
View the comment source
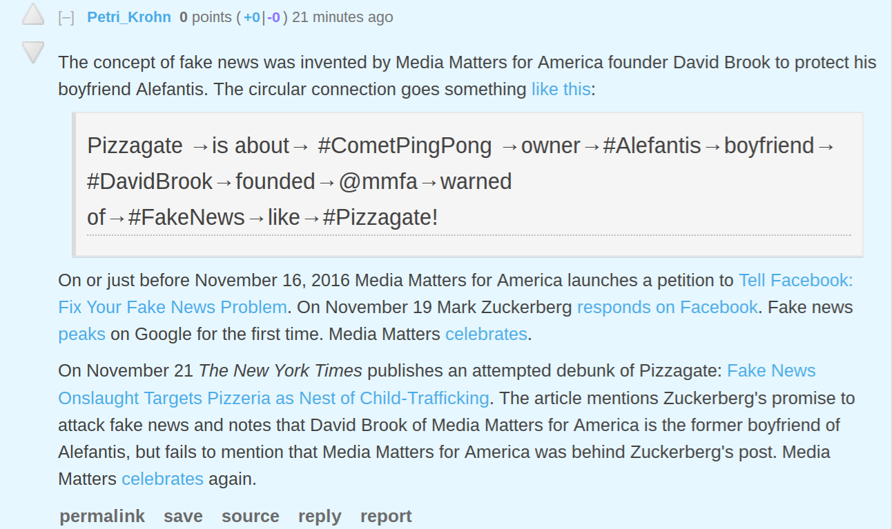pyautogui.click(x=250, y=516)
